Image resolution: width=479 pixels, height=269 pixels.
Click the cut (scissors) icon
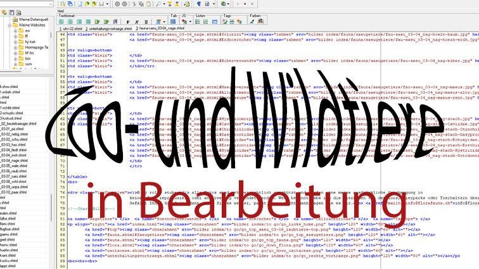pos(134,4)
